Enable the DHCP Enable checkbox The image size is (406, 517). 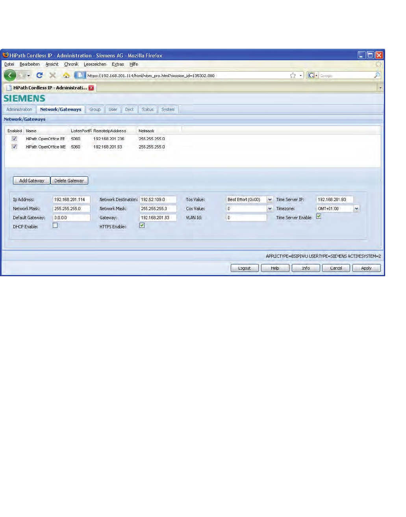click(55, 225)
